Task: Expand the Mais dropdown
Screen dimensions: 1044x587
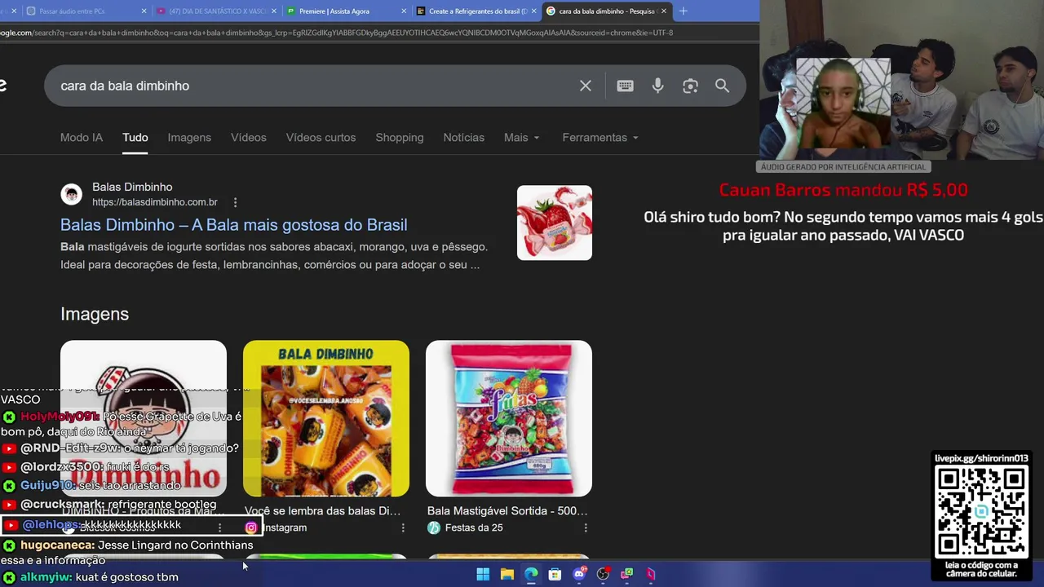Action: click(521, 137)
